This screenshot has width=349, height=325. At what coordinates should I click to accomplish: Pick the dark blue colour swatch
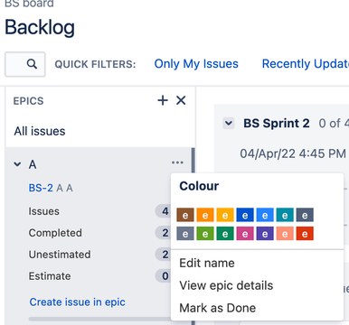tap(245, 215)
